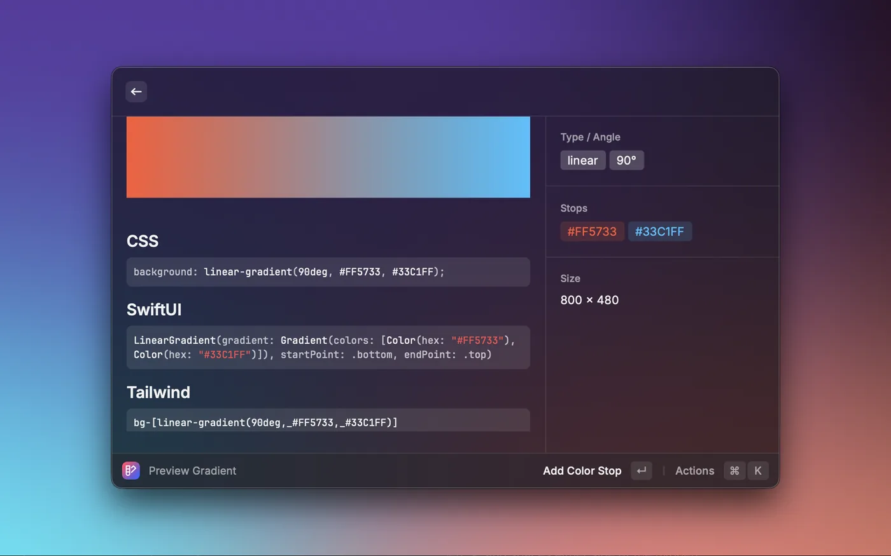Click the 800 × 480 size value
The width and height of the screenshot is (891, 556).
pyautogui.click(x=589, y=300)
